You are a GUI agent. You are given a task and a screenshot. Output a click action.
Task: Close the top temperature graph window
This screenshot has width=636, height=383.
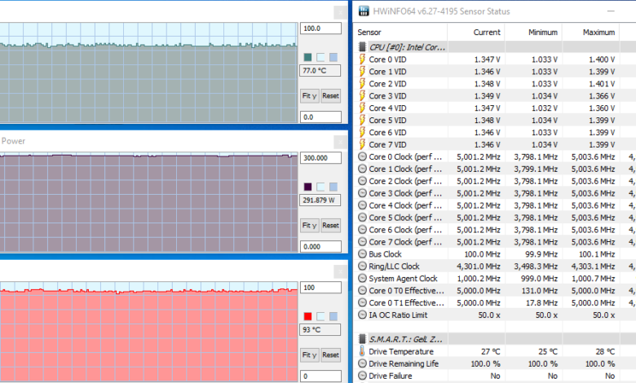(340, 12)
